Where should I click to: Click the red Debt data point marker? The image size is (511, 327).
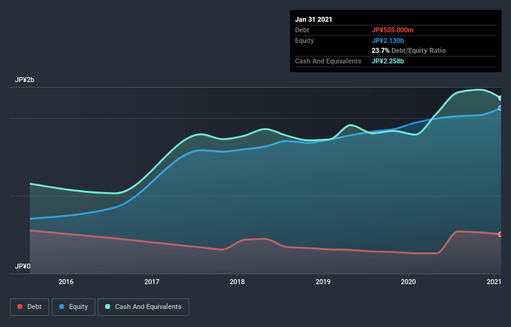coord(500,234)
